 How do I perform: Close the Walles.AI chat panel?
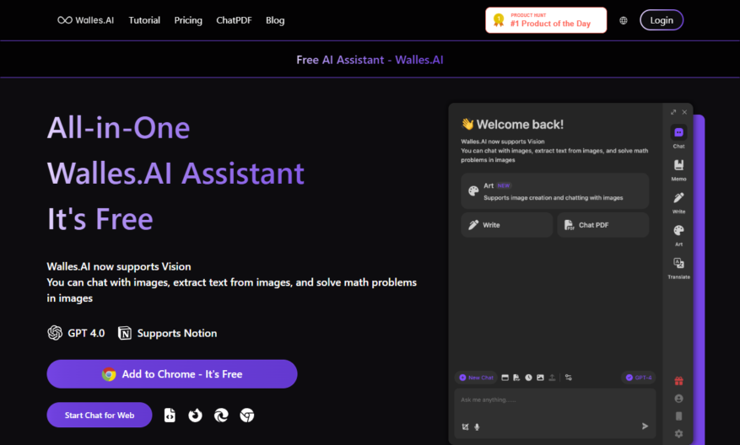click(x=684, y=112)
